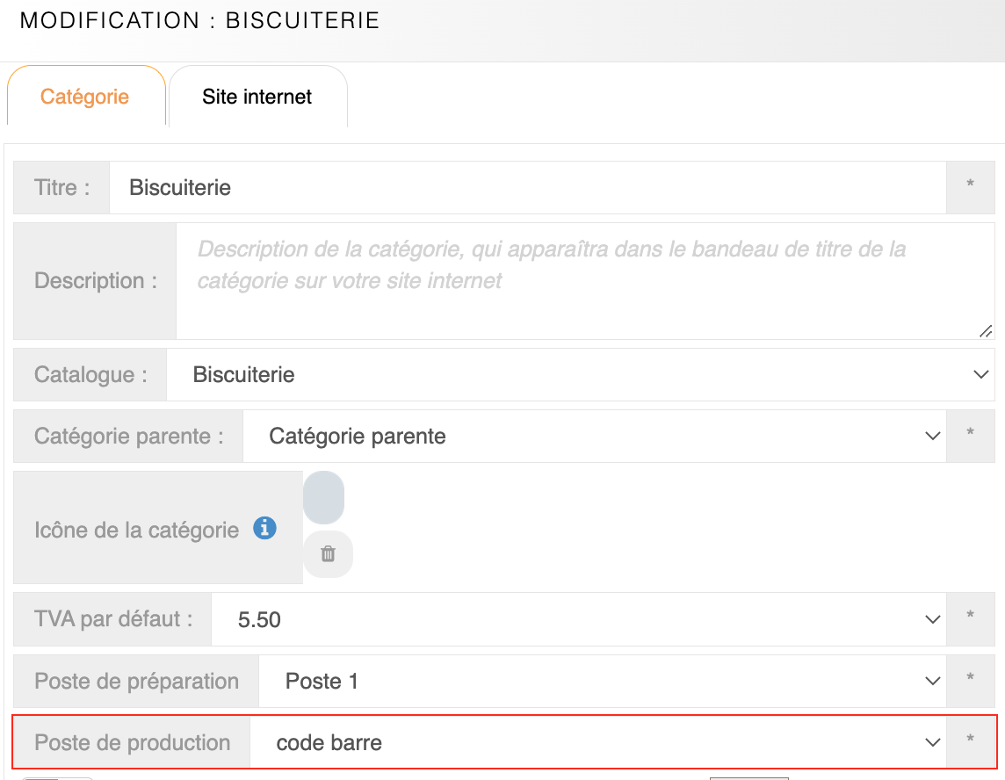Click the empty category icon placeholder

point(323,498)
